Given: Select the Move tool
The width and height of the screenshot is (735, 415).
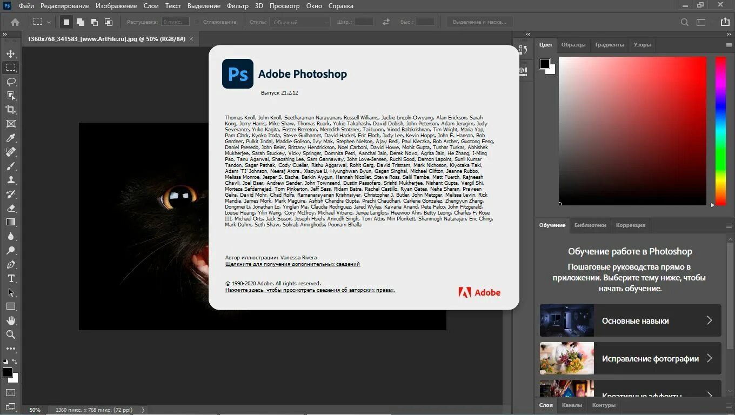Looking at the screenshot, I should click(11, 53).
